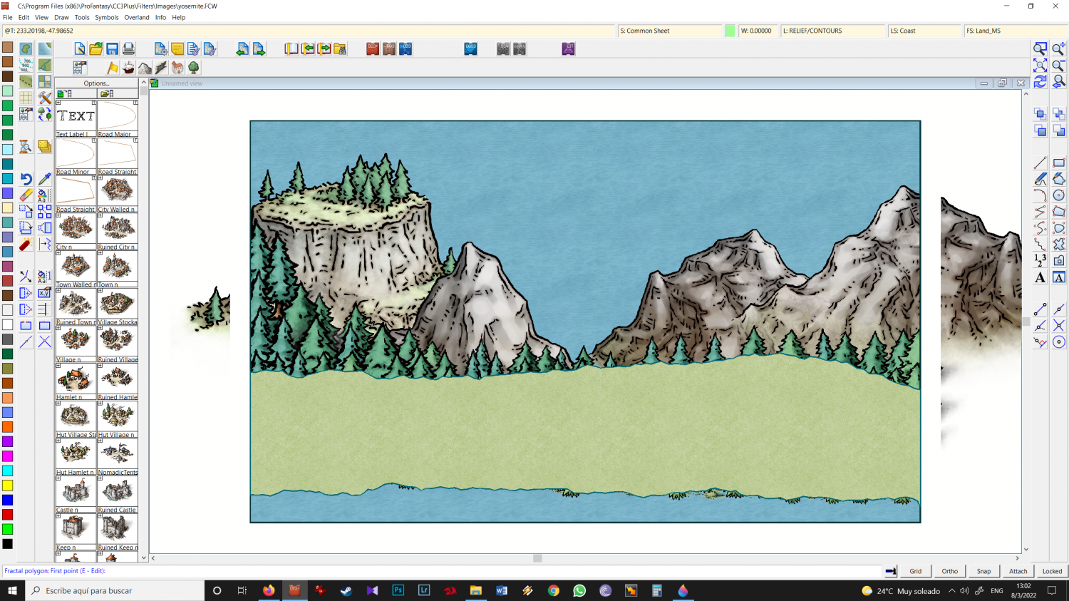The width and height of the screenshot is (1069, 601).
Task: Select the magenta color swatch
Action: click(7, 456)
